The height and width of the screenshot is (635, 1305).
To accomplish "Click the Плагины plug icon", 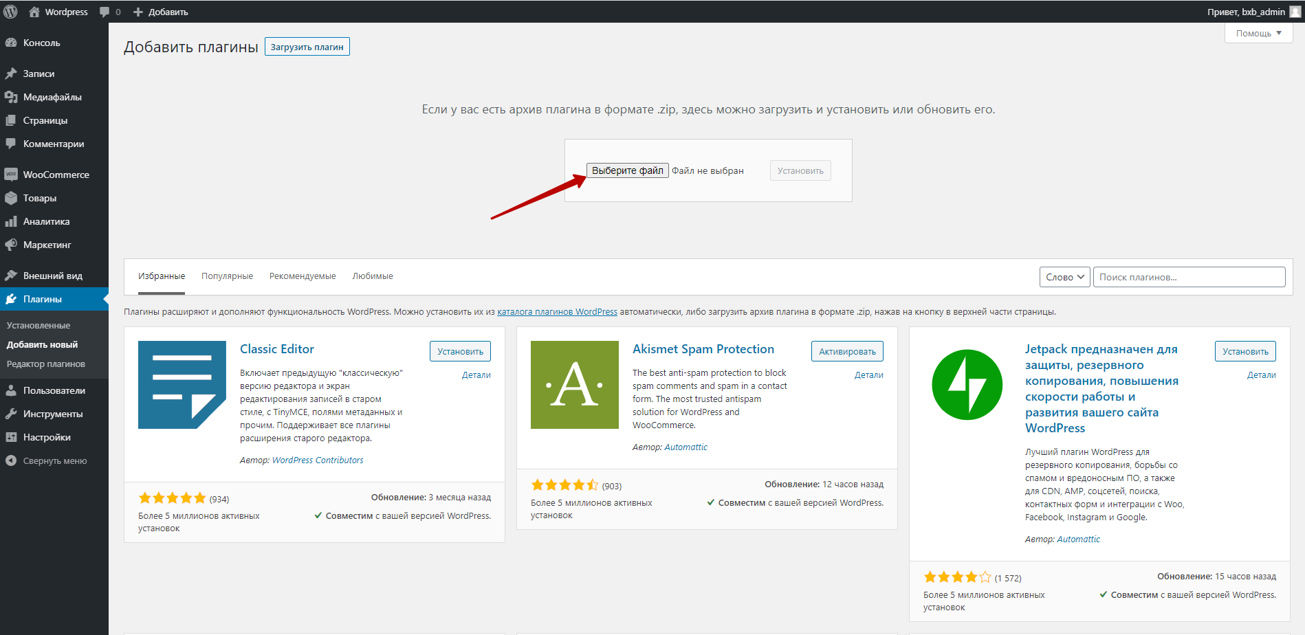I will (11, 299).
